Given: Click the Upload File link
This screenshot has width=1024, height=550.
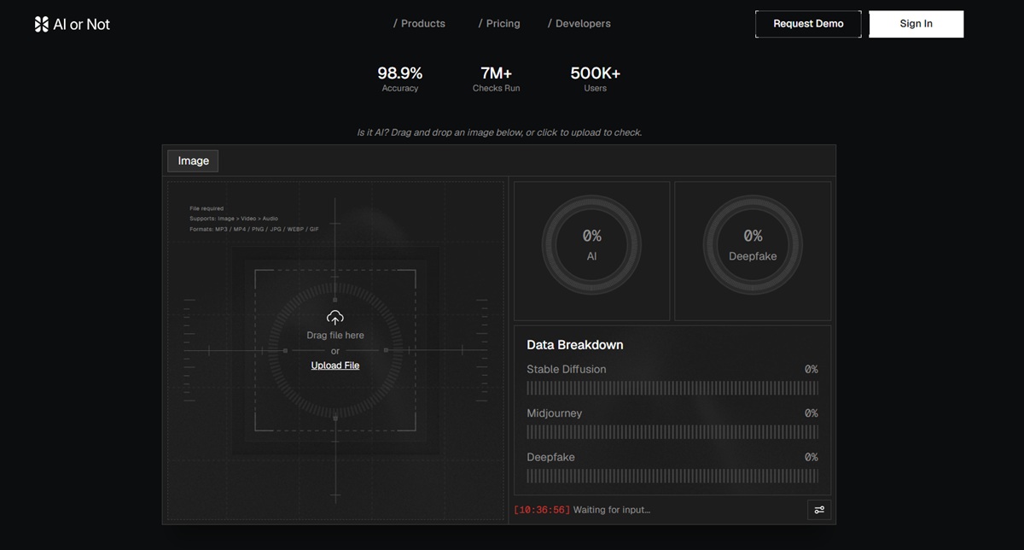Looking at the screenshot, I should click(335, 366).
